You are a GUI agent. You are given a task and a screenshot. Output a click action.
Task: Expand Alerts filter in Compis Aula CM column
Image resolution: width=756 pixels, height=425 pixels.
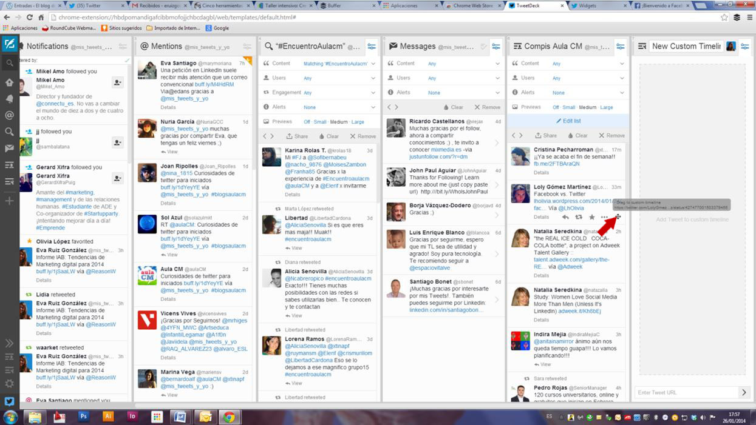tap(622, 93)
